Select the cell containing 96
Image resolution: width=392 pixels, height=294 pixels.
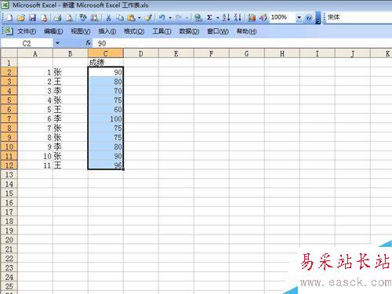106,165
